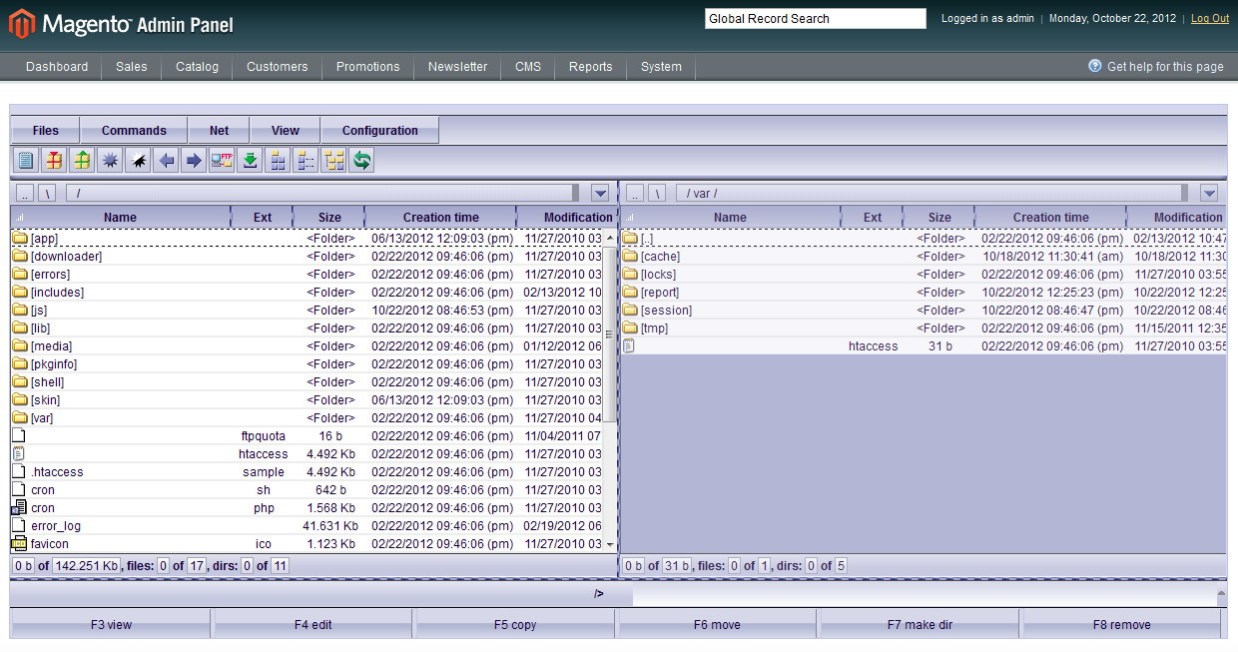Open the Catalog menu in Magento navigation
Image resolution: width=1238 pixels, height=652 pixels.
tap(197, 67)
